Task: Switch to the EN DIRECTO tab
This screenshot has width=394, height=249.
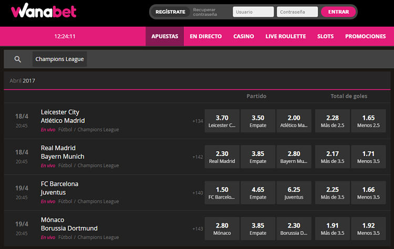Action: pyautogui.click(x=206, y=36)
